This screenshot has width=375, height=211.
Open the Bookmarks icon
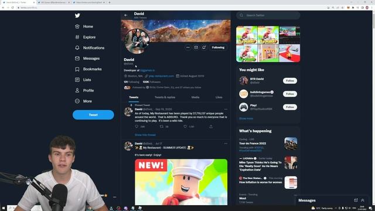click(x=77, y=69)
